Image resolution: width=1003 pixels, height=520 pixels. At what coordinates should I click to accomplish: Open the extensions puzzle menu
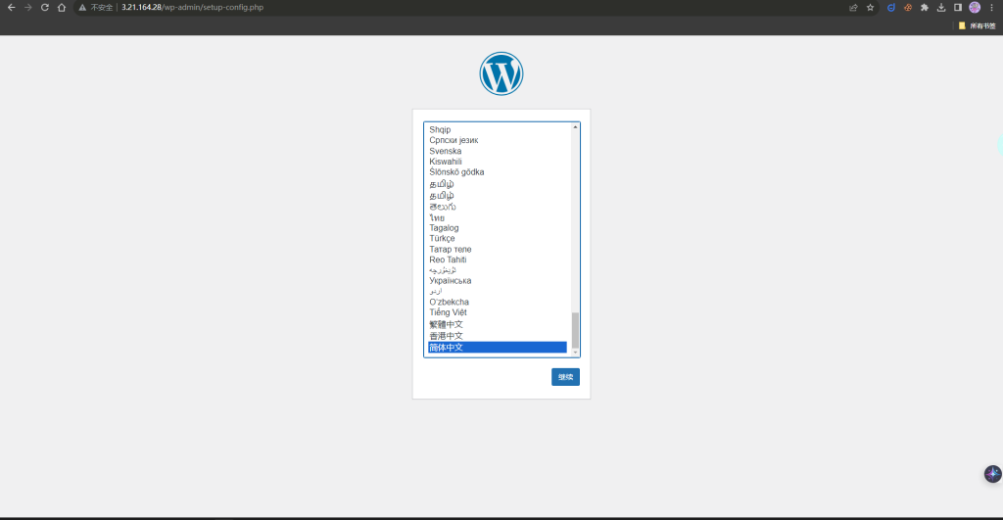tap(925, 8)
